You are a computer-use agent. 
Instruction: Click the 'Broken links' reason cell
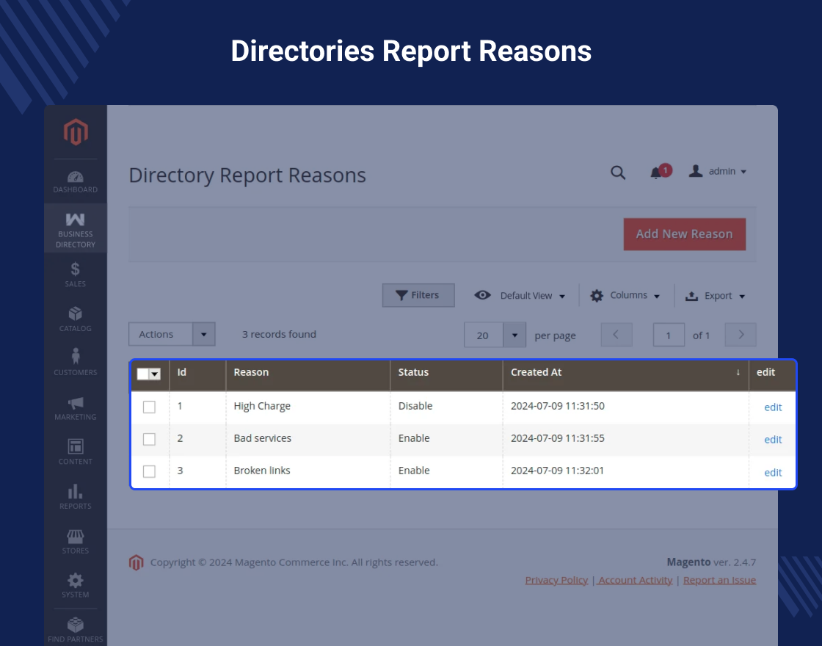click(261, 471)
